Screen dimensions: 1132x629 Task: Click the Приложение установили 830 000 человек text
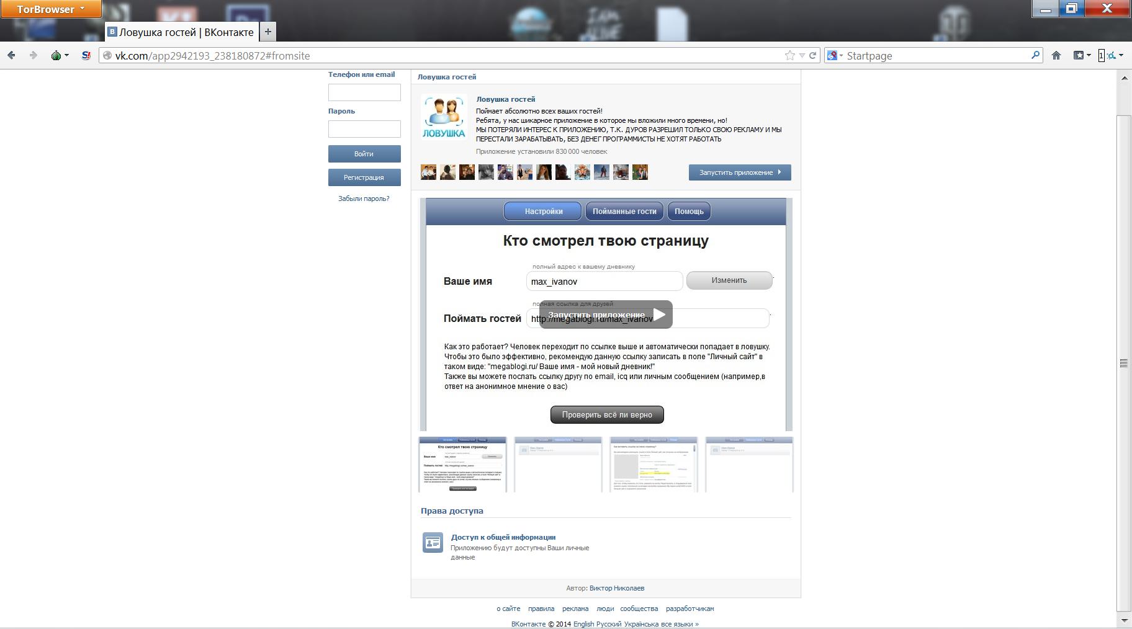click(541, 151)
